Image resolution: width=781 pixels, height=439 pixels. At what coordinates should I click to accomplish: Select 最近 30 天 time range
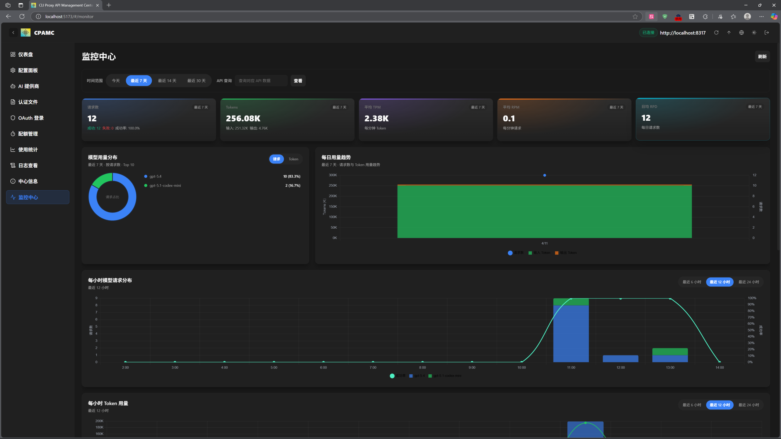click(196, 81)
